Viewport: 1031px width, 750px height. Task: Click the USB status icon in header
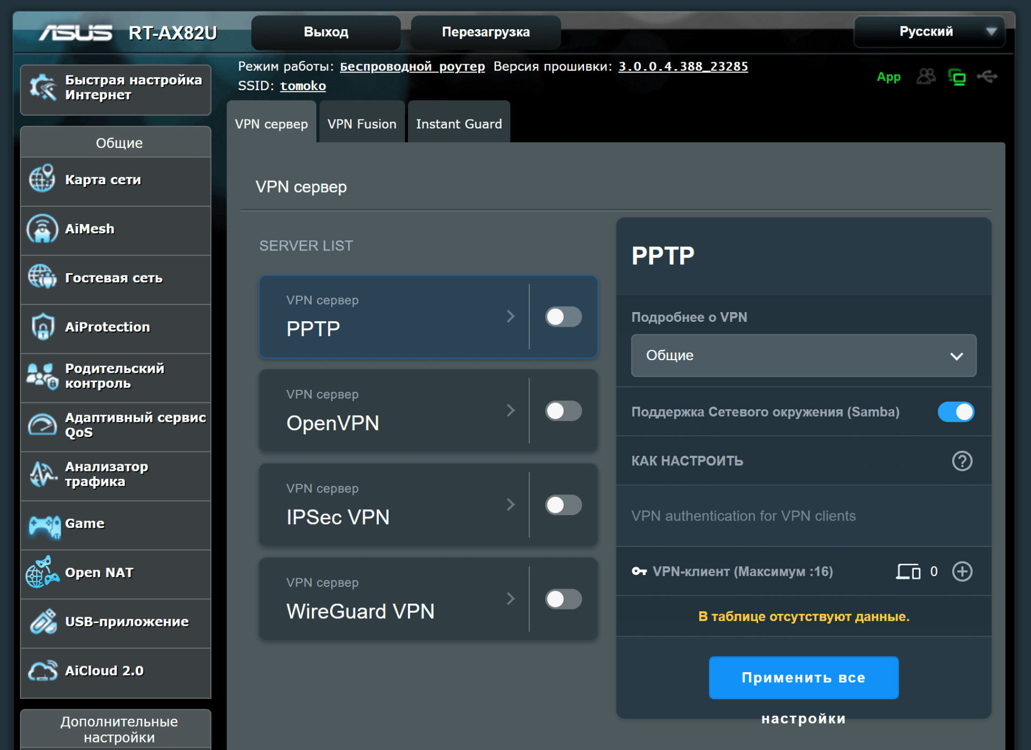987,77
